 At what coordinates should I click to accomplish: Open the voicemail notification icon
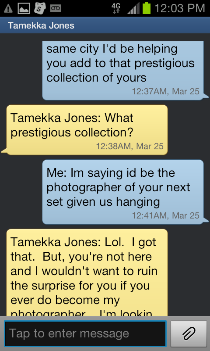[x=56, y=8]
